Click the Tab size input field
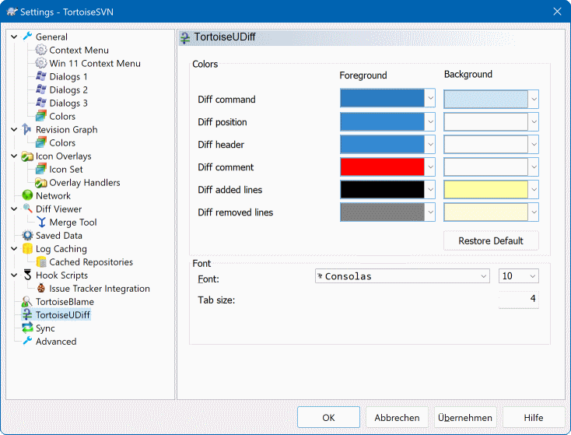This screenshot has height=435, width=571. click(519, 300)
